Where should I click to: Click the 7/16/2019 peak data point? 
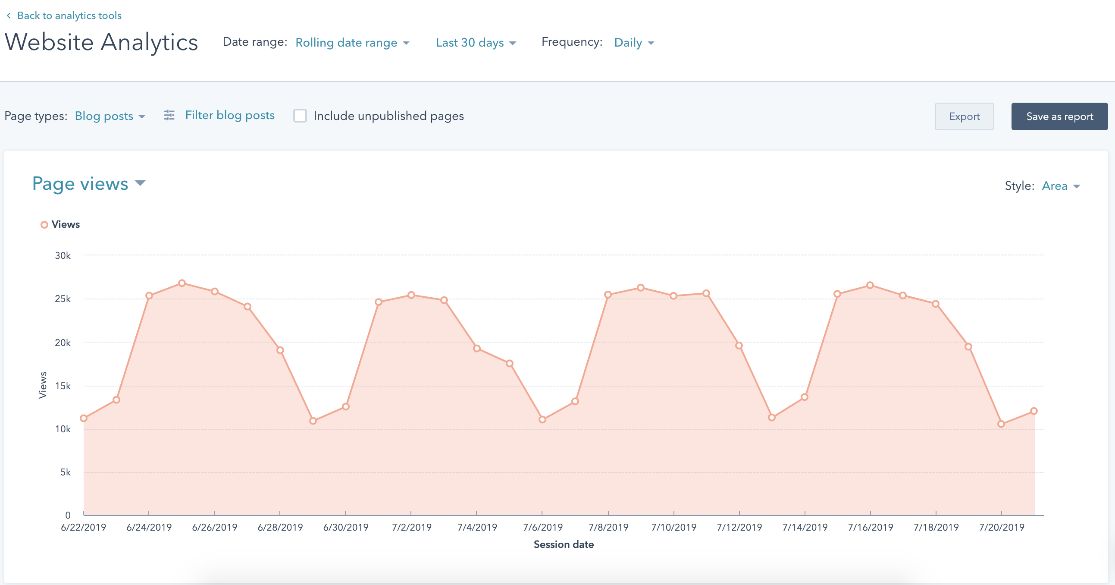(870, 285)
